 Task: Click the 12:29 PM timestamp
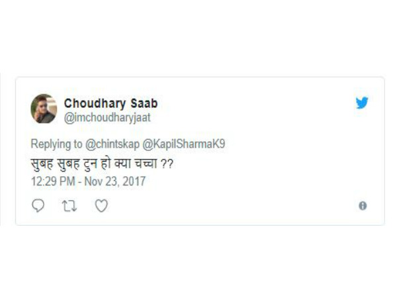point(53,181)
